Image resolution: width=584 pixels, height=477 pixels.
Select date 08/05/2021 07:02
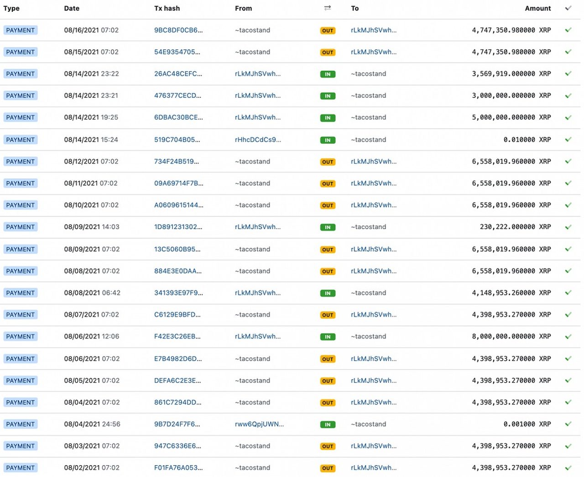pos(92,381)
